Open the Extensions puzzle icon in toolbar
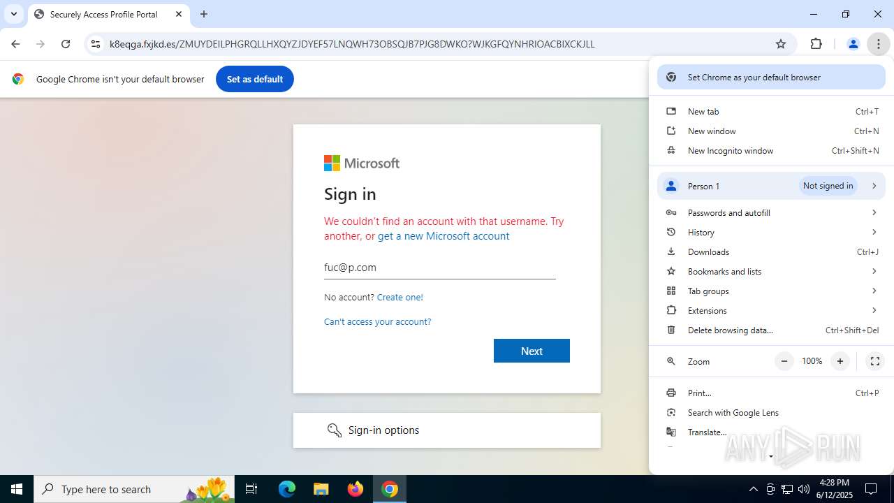Viewport: 894px width, 503px height. [x=816, y=44]
